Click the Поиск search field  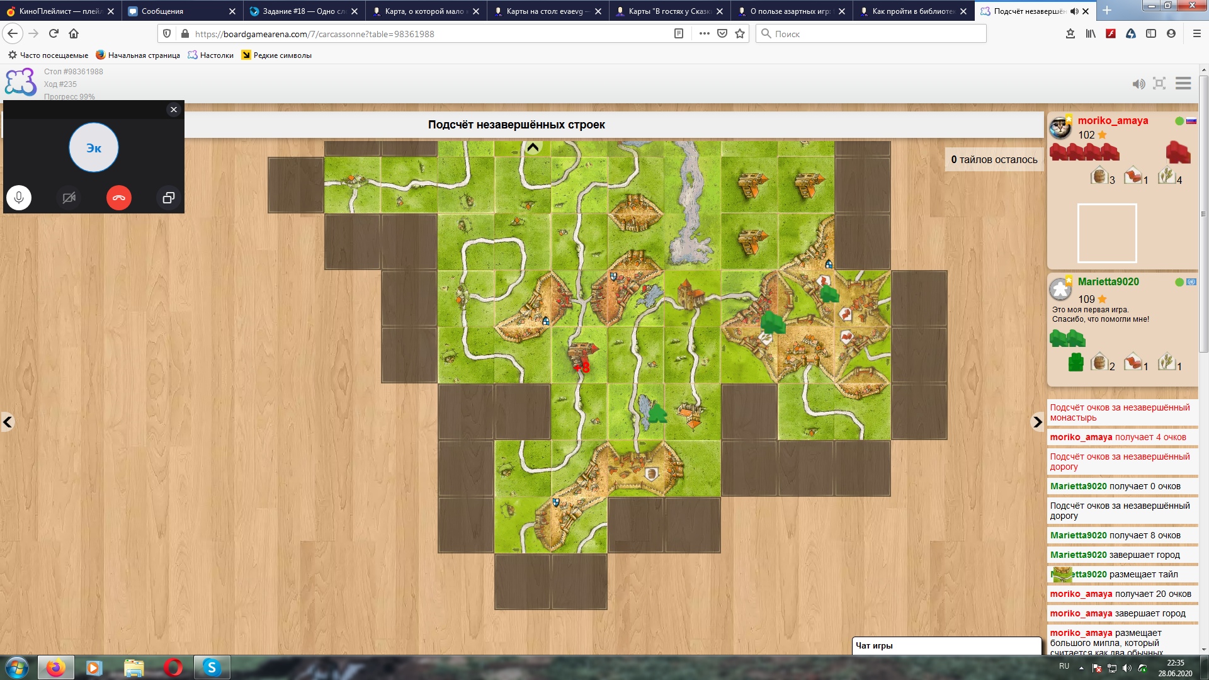pyautogui.click(x=871, y=34)
